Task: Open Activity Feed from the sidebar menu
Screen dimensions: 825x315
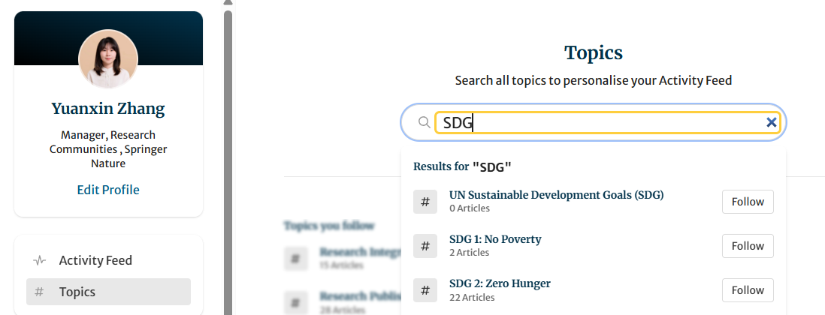Action: point(95,261)
